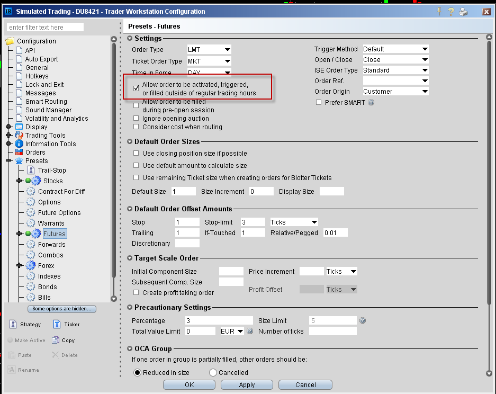Click the Configuration folder icon
Screen dimensions: 496x394
10,41
